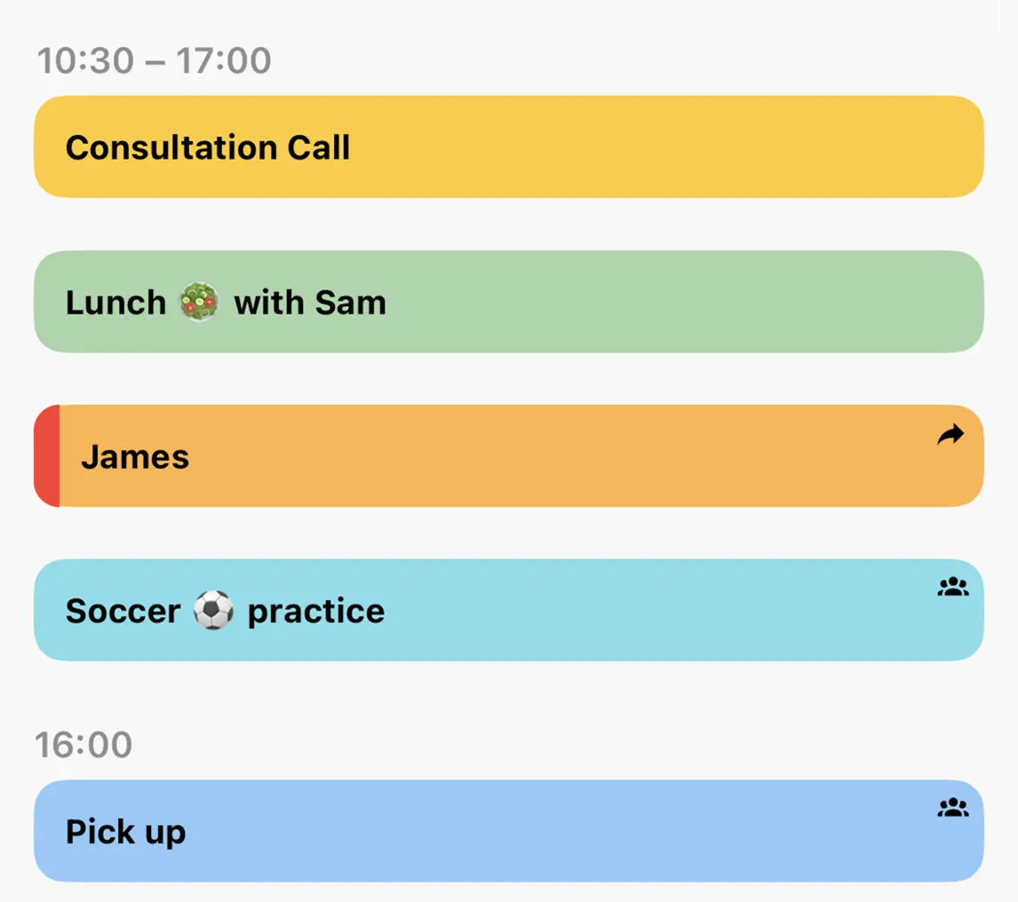Open the Consultation Call event
This screenshot has width=1018, height=902.
pyautogui.click(x=509, y=146)
